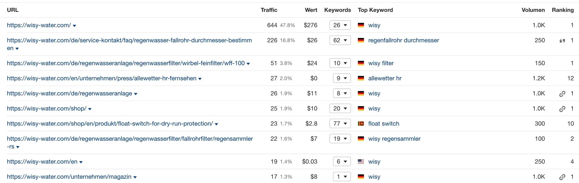The width and height of the screenshot is (579, 183).
Task: Click the German flag next to allewetter hr
Action: pos(361,78)
